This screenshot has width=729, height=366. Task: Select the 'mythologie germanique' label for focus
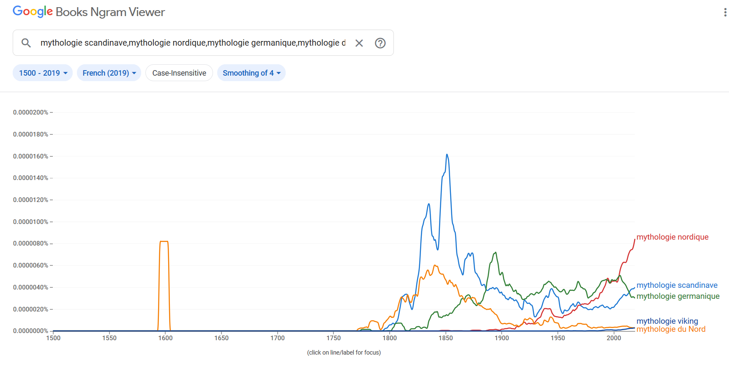click(x=677, y=296)
